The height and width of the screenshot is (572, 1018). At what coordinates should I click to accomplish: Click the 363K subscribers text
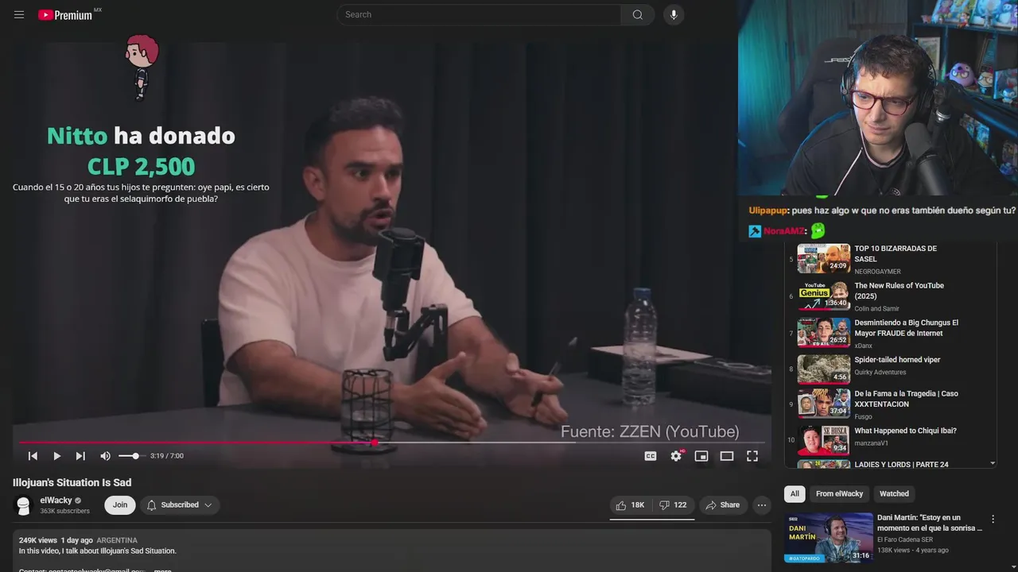pyautogui.click(x=65, y=512)
